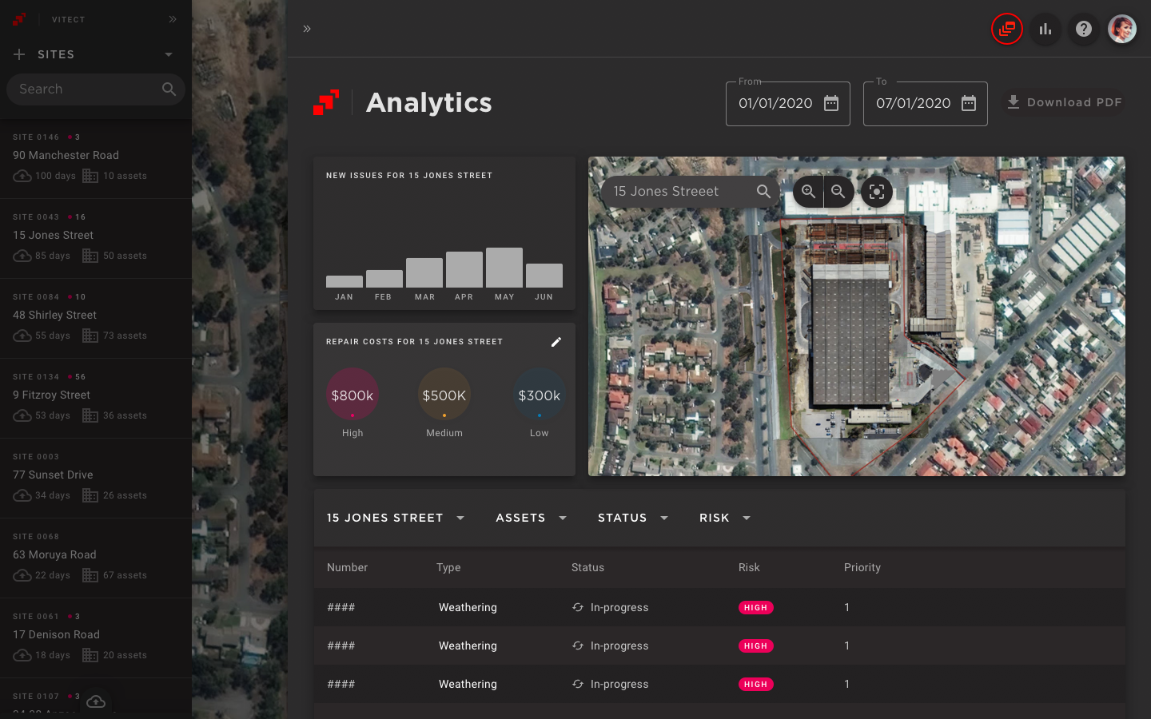Click cloud upload icon for 90 Manchester Road
The image size is (1151, 719).
[x=22, y=176]
